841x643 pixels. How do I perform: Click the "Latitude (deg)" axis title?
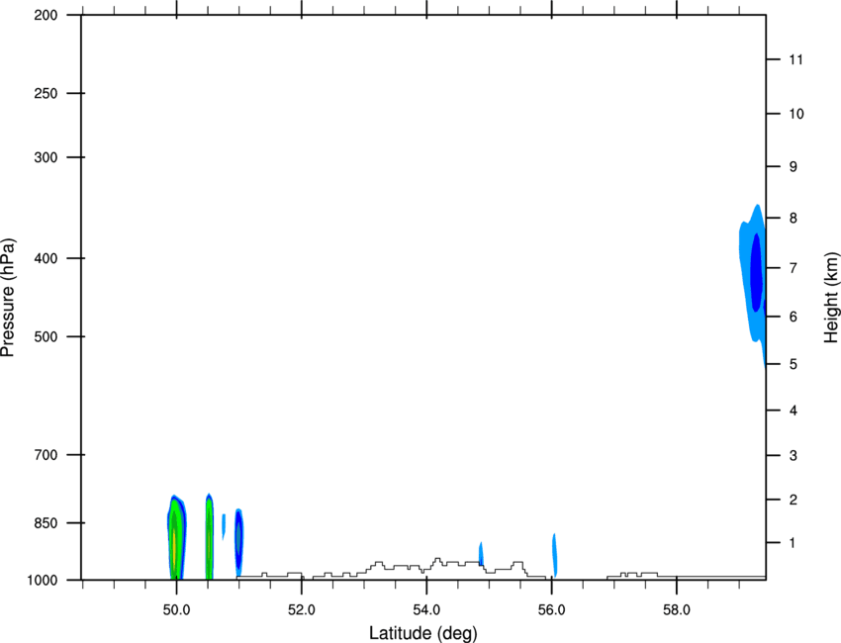(422, 633)
